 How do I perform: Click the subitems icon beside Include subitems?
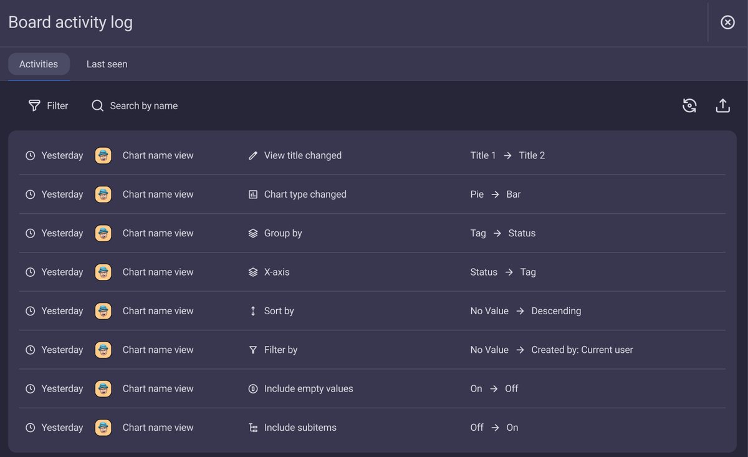(x=253, y=428)
